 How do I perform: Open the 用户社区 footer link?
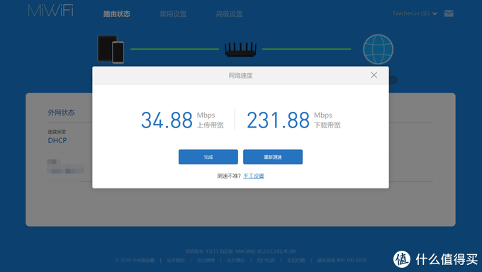click(266, 261)
